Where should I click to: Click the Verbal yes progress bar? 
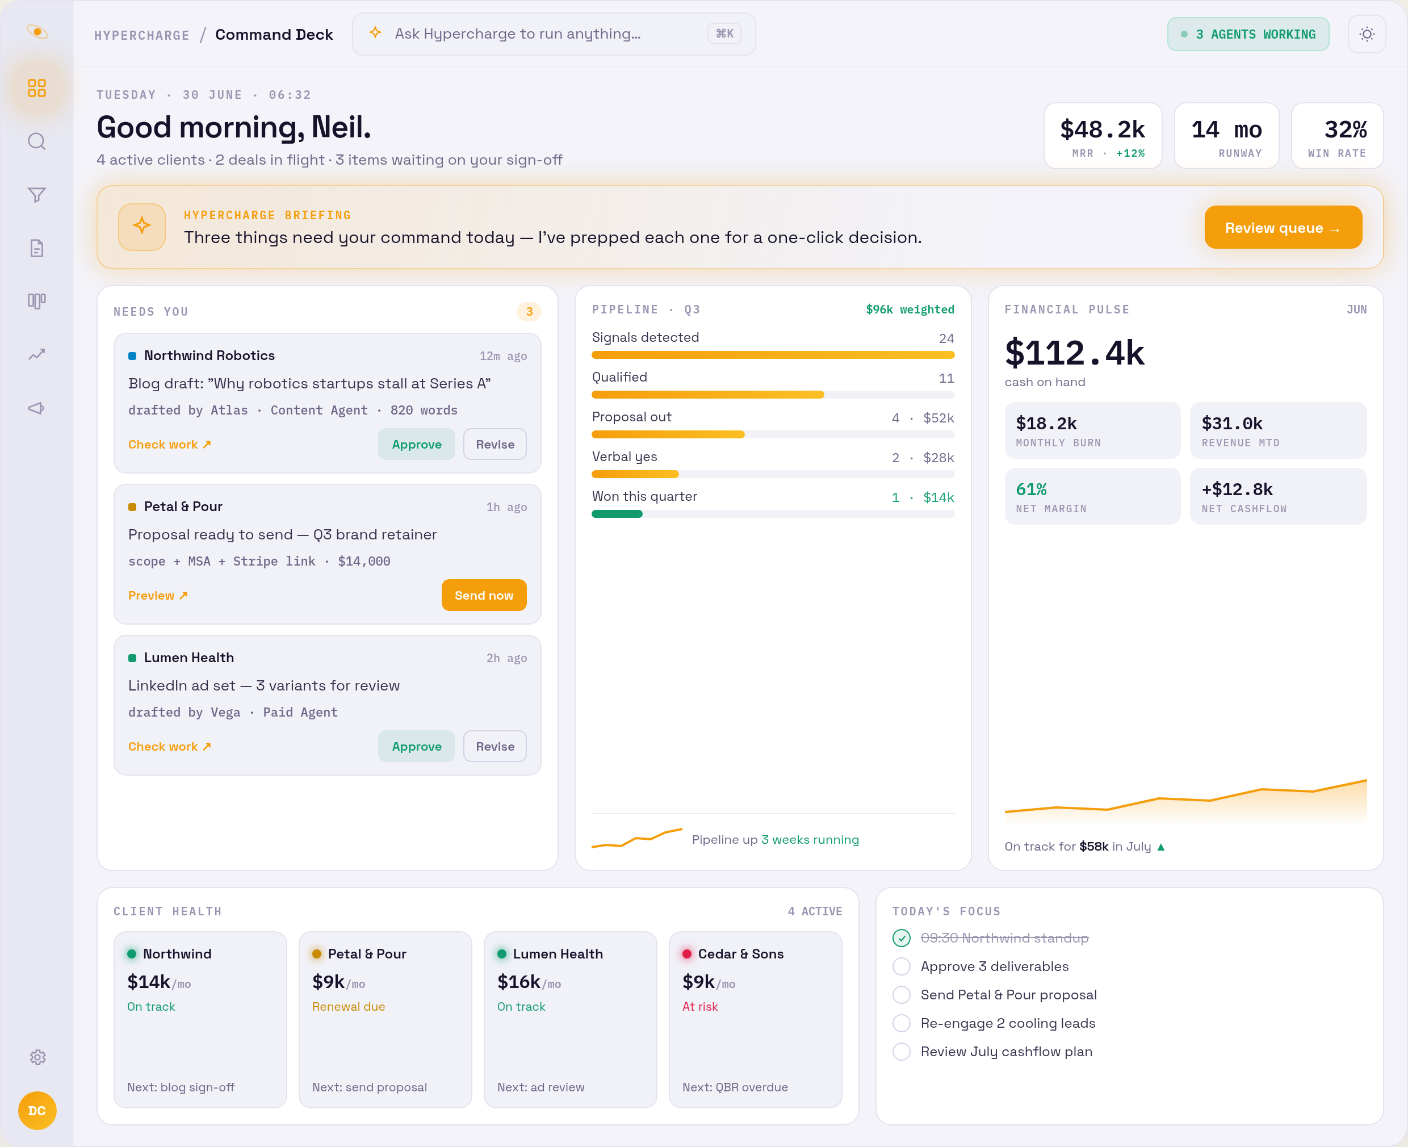pyautogui.click(x=773, y=474)
